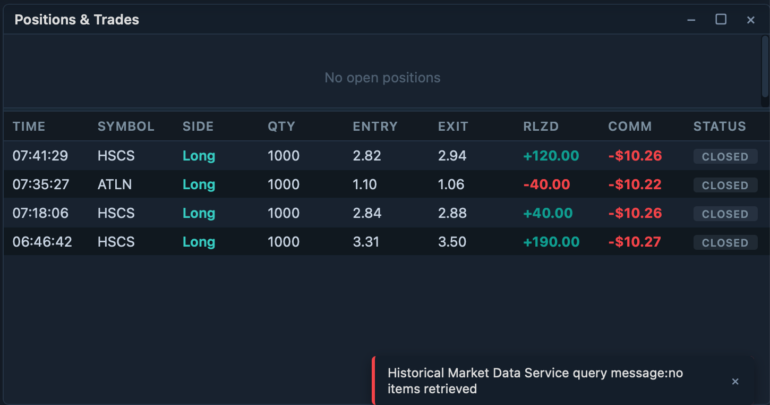
Task: Click entry price 3.31
Action: click(x=366, y=242)
